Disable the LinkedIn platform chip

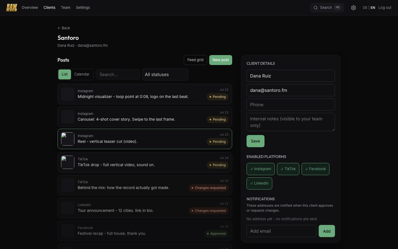tap(259, 183)
